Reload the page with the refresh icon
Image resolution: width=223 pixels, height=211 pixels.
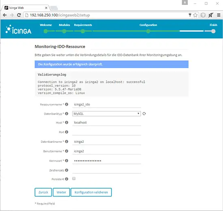click(19, 15)
